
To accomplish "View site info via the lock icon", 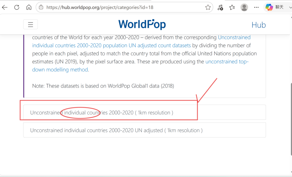I will [41, 7].
